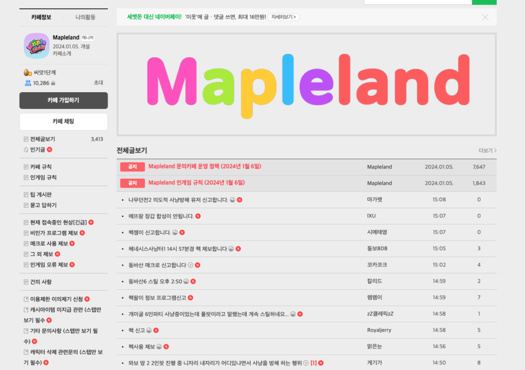Switch to the 나의활동 tab

tap(85, 17)
